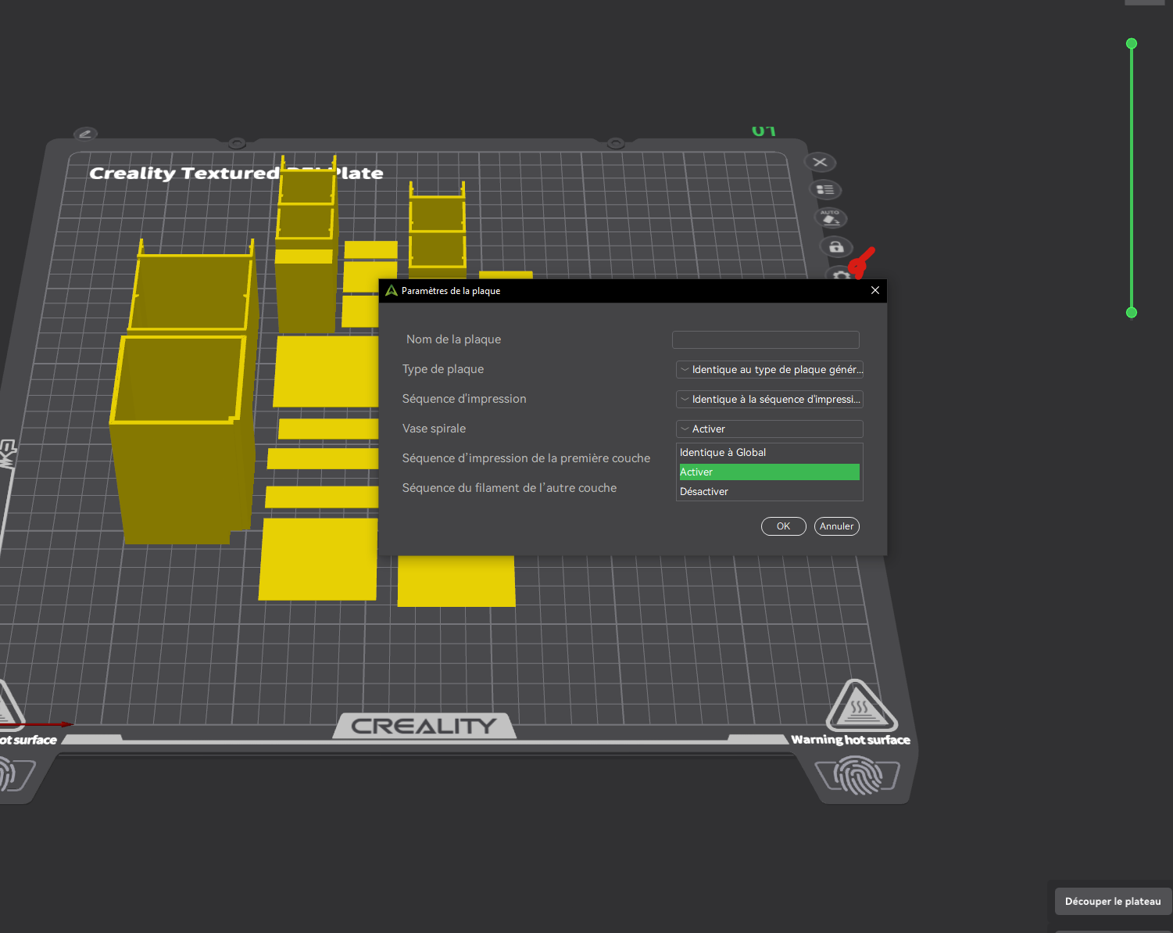Click the plate name edit pencil icon
This screenshot has height=933, width=1173.
(85, 134)
